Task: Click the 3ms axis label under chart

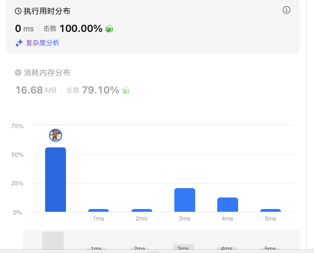Action: coord(184,219)
